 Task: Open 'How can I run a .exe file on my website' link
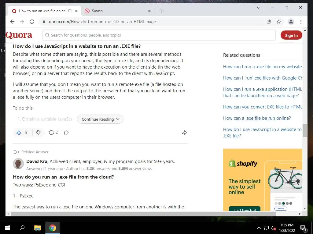(x=262, y=67)
